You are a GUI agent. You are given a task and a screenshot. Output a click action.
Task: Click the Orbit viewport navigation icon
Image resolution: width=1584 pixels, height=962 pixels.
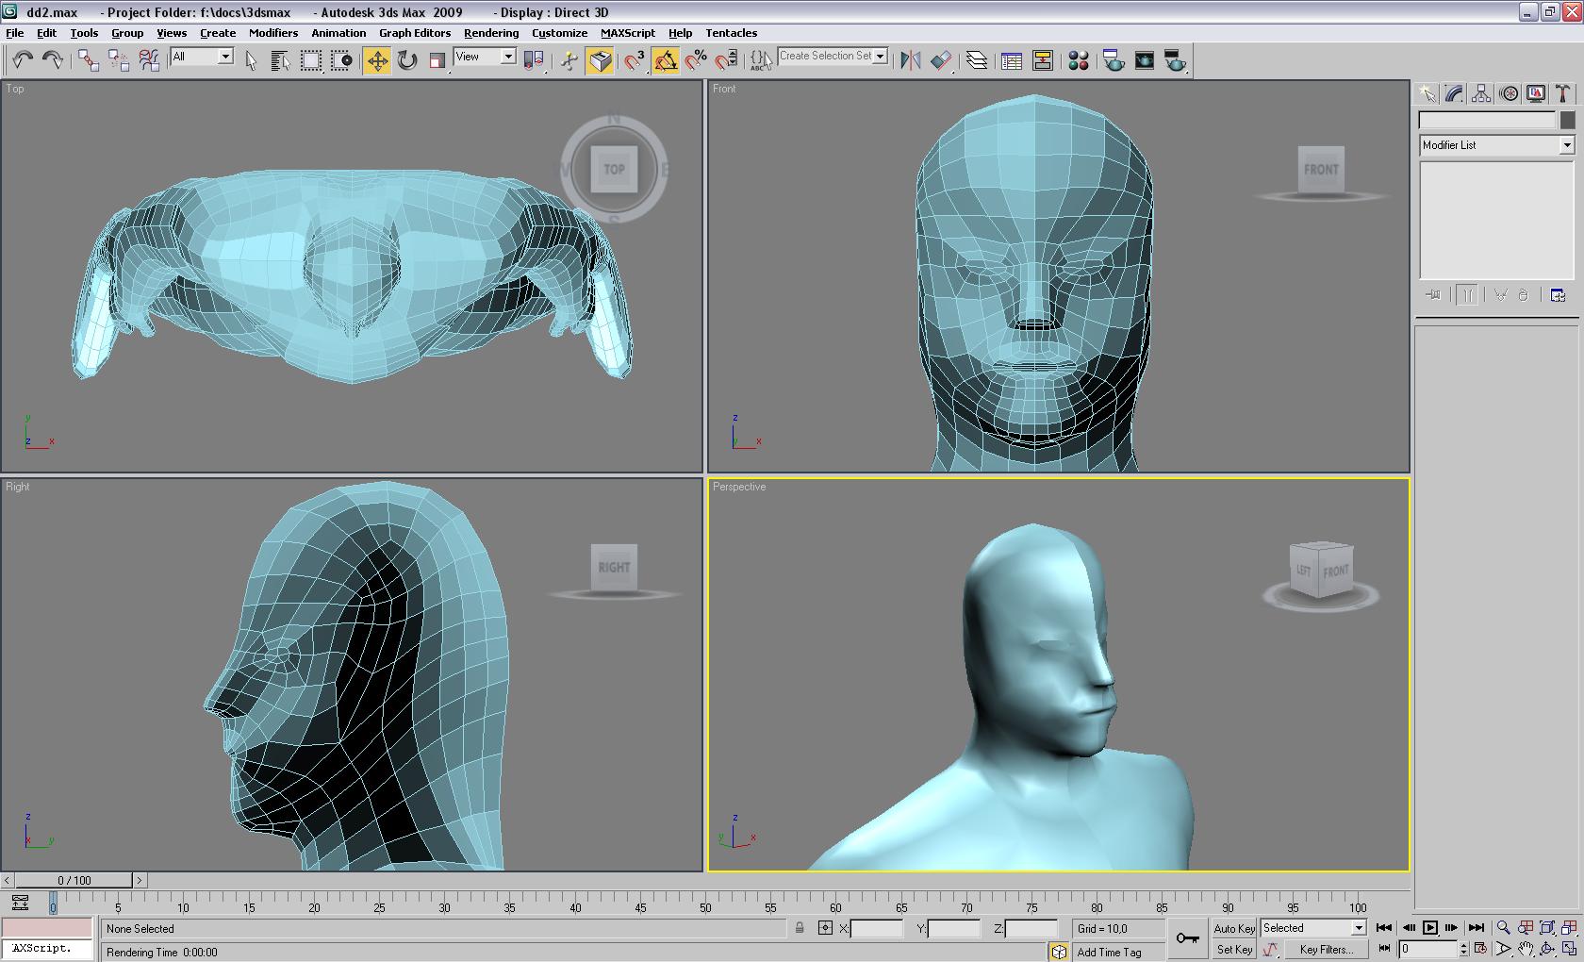(x=1547, y=949)
